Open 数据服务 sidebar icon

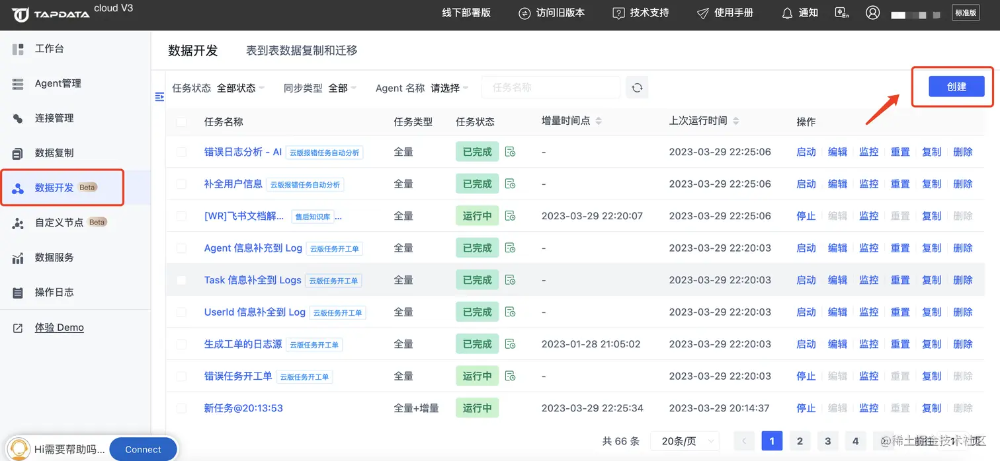(18, 258)
